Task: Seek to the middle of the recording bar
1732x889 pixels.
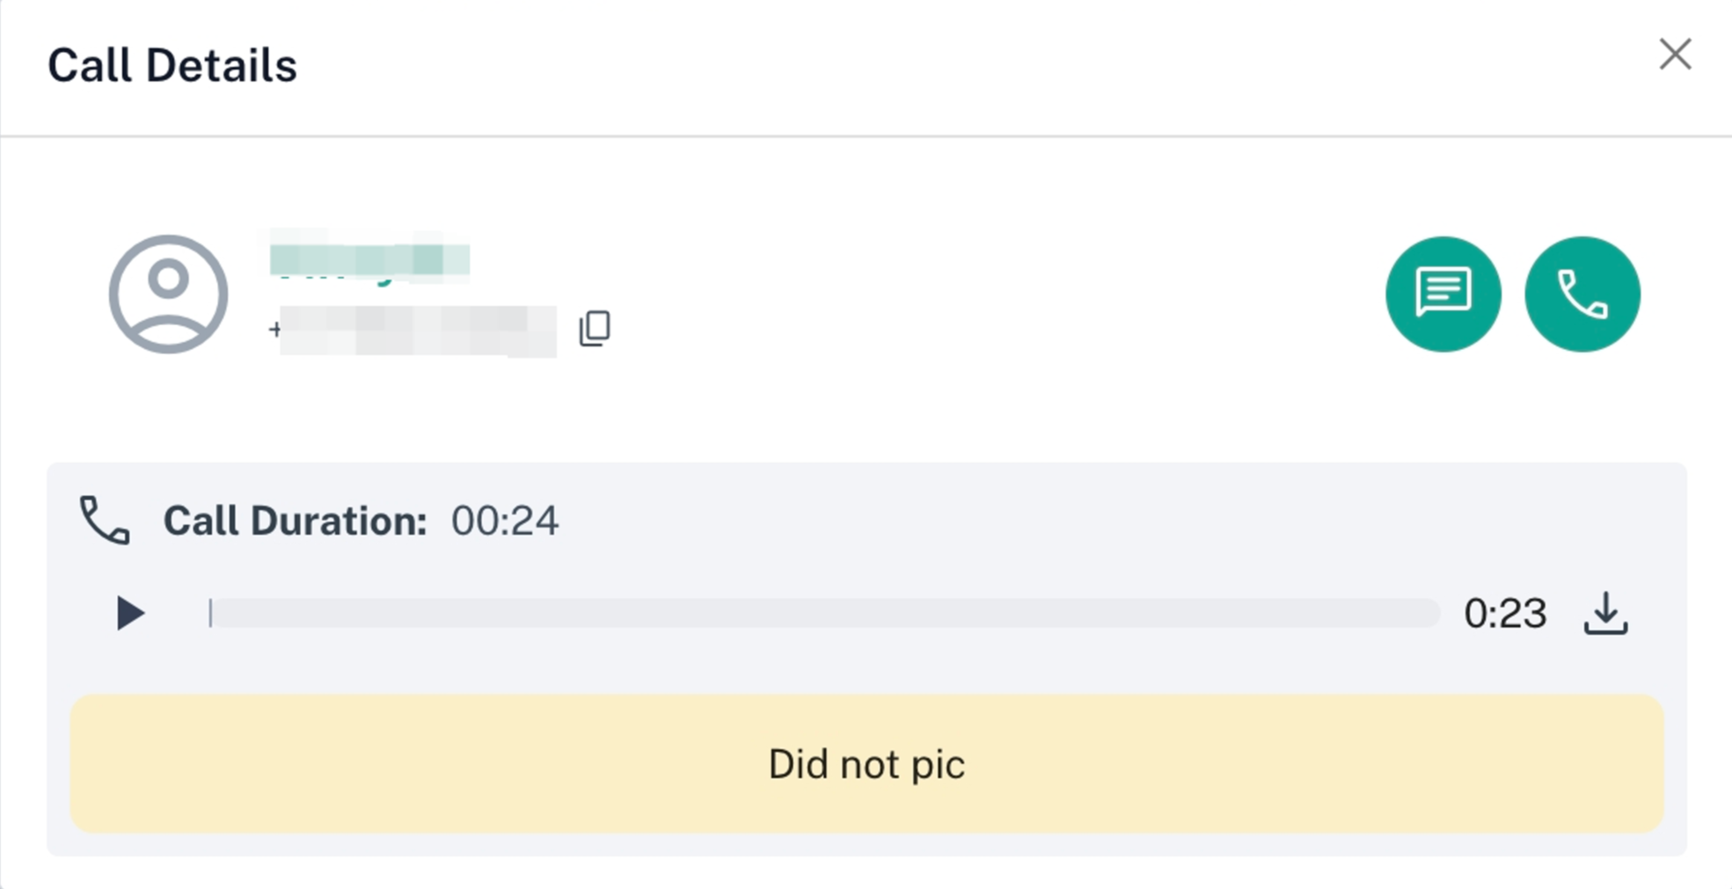Action: pyautogui.click(x=824, y=613)
